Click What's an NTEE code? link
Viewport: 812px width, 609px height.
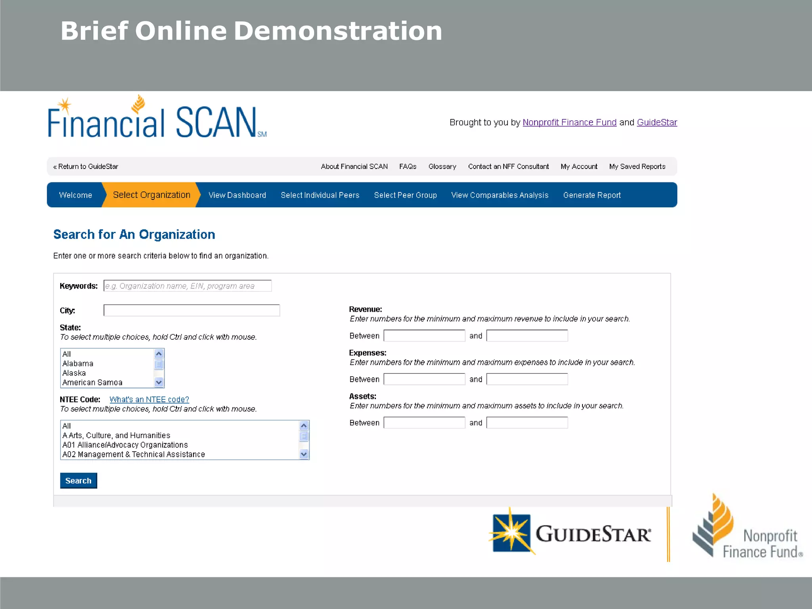(149, 399)
